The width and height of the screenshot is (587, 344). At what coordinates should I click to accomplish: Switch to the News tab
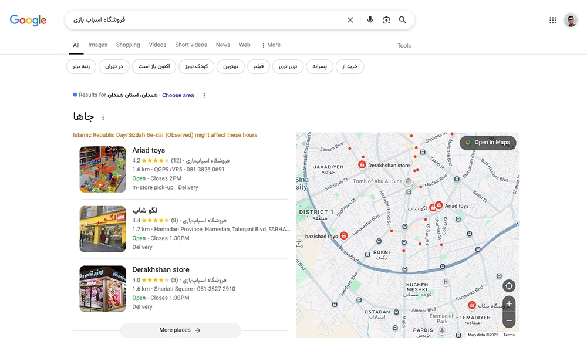click(x=222, y=45)
